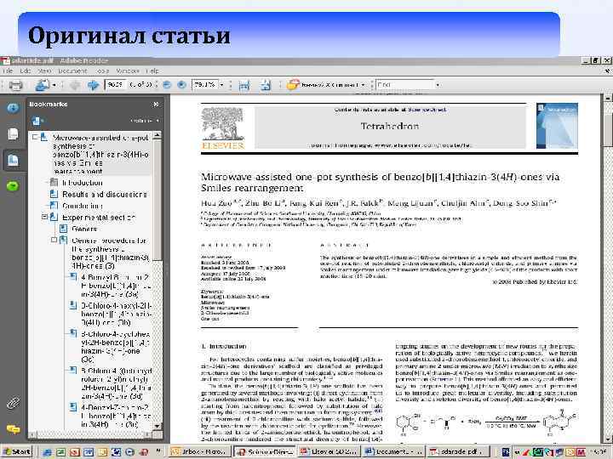The image size is (613, 459).
Task: Open the File menu
Action: point(8,71)
